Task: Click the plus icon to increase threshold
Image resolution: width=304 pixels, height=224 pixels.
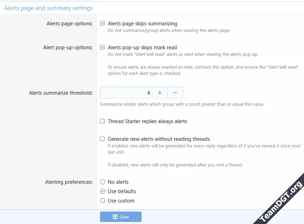Action: 160,93
